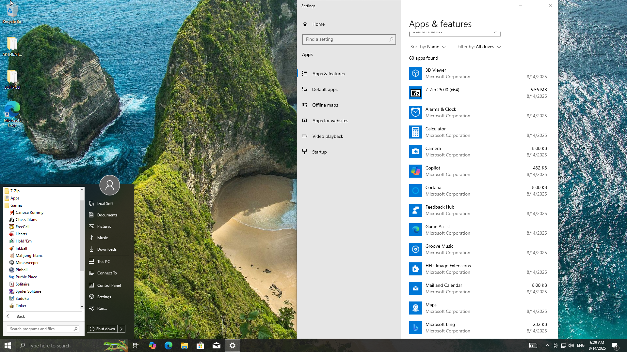Open Task View on taskbar
The width and height of the screenshot is (627, 352).
pyautogui.click(x=136, y=345)
